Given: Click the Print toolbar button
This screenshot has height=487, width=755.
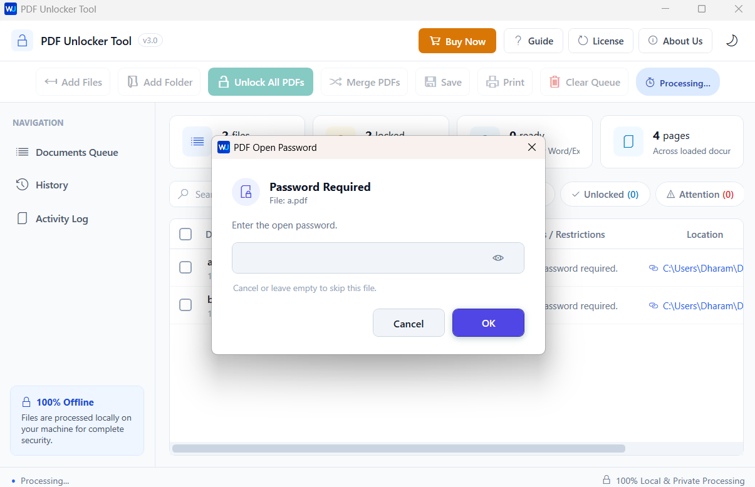Looking at the screenshot, I should (505, 82).
